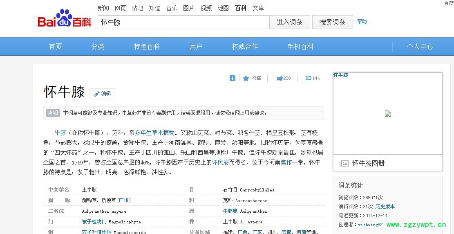Screen dimensions: 454x234
Task: Go to 网页 in top navigation
Action: click(120, 8)
